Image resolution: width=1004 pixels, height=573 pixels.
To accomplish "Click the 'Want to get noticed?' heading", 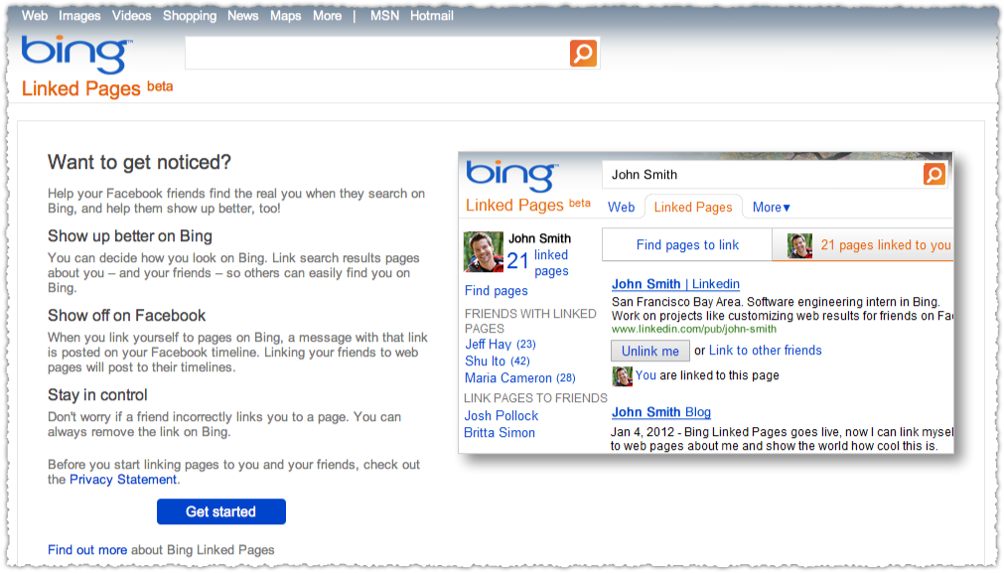I will (139, 163).
